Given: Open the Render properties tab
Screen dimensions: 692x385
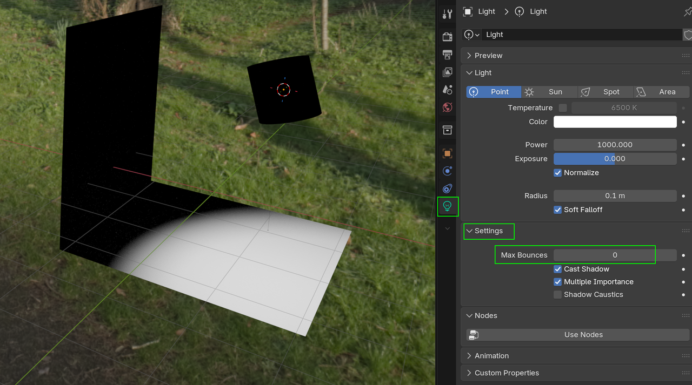Looking at the screenshot, I should point(447,37).
